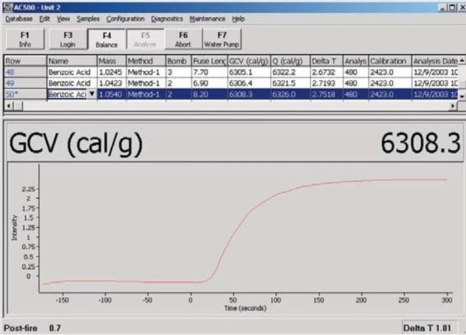Start the F7 Water Pump
Image resolution: width=466 pixels, height=335 pixels.
point(222,39)
